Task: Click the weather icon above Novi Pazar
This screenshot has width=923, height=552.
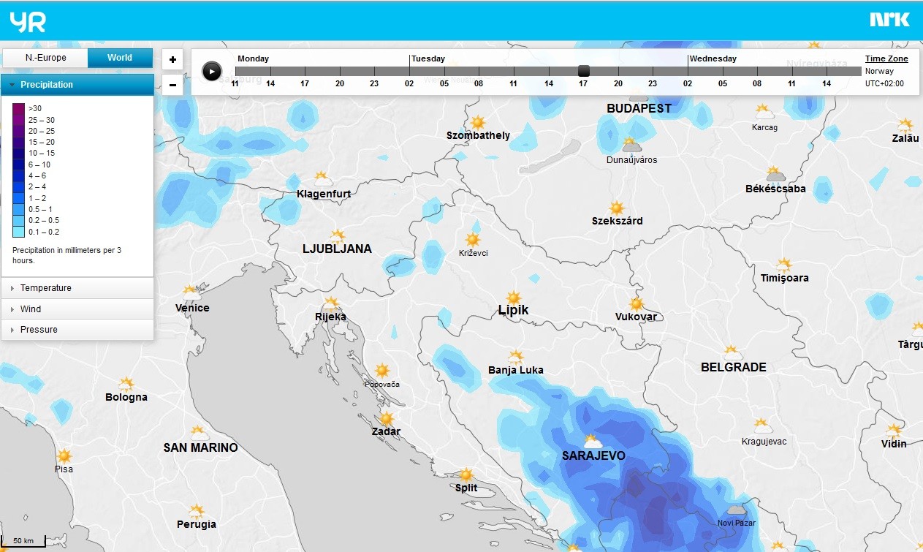Action: click(x=737, y=510)
